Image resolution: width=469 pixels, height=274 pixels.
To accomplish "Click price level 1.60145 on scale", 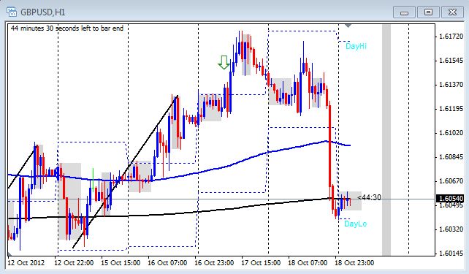I will [x=451, y=254].
